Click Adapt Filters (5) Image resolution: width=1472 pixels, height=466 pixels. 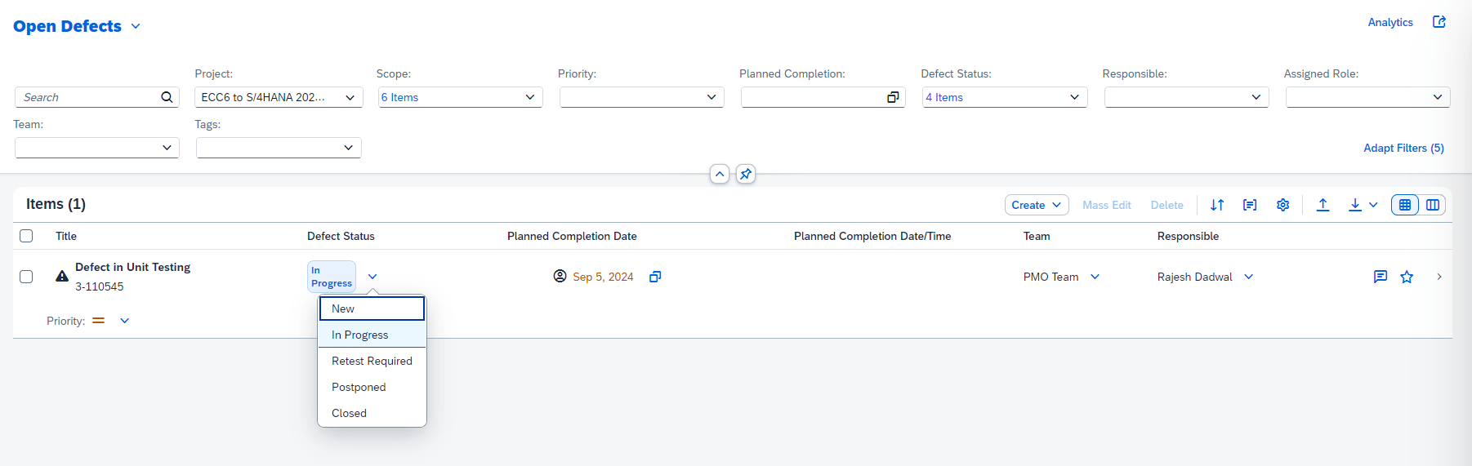(x=1403, y=148)
